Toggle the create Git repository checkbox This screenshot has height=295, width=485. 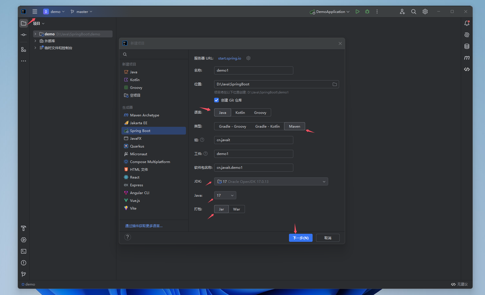tap(216, 100)
